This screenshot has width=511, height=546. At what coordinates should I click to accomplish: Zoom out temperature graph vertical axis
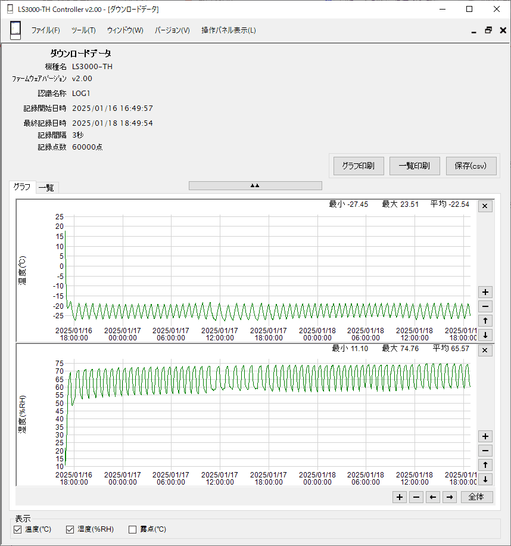[485, 306]
